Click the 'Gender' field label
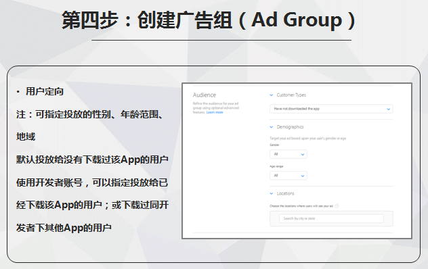The height and width of the screenshot is (269, 428). [x=274, y=145]
